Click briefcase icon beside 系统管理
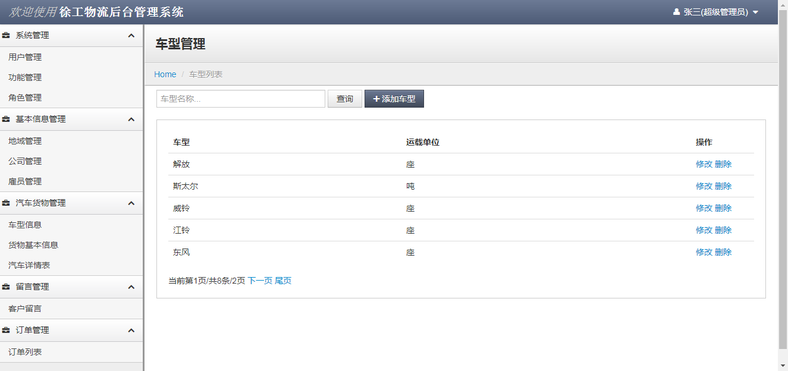This screenshot has width=788, height=371. [x=6, y=36]
